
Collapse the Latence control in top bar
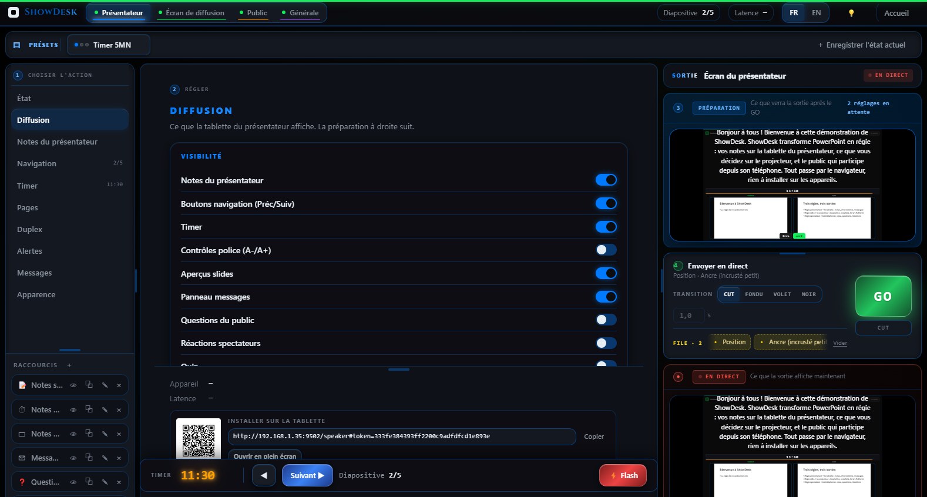(x=751, y=13)
